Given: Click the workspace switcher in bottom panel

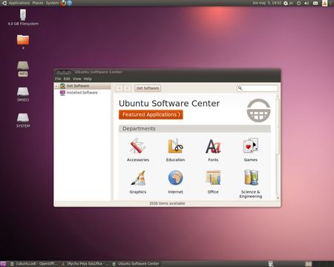Looking at the screenshot, I should (319, 264).
